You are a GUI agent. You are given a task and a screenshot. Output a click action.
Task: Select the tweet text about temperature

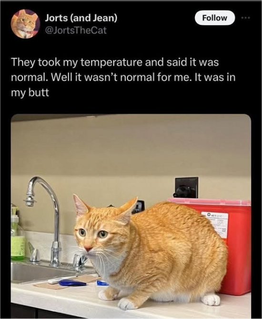[123, 78]
